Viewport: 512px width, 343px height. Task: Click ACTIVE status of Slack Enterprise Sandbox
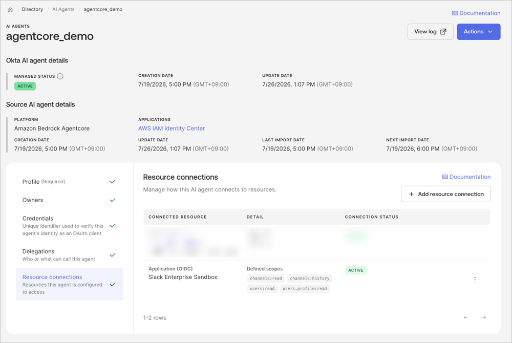(x=356, y=270)
